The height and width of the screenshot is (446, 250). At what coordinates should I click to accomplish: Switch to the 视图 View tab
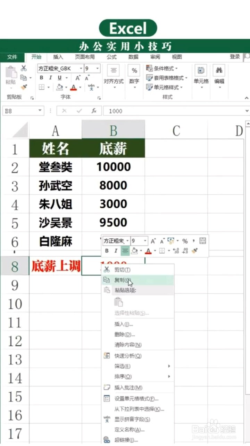177,57
